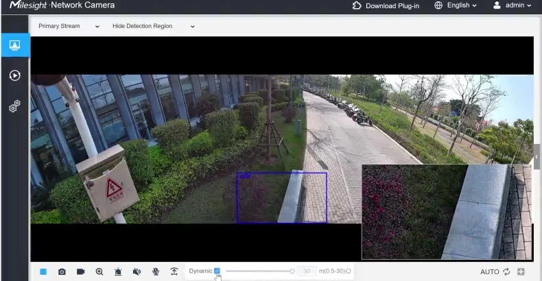
Task: Open the admin user menu
Action: point(512,5)
